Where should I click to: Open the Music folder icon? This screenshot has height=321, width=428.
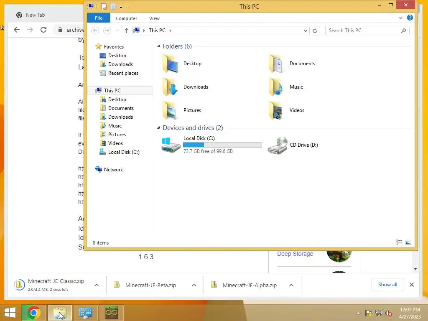[276, 87]
